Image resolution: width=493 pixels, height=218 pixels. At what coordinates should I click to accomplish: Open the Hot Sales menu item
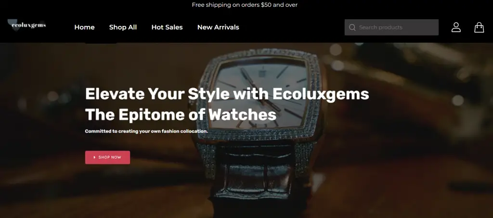pos(167,27)
